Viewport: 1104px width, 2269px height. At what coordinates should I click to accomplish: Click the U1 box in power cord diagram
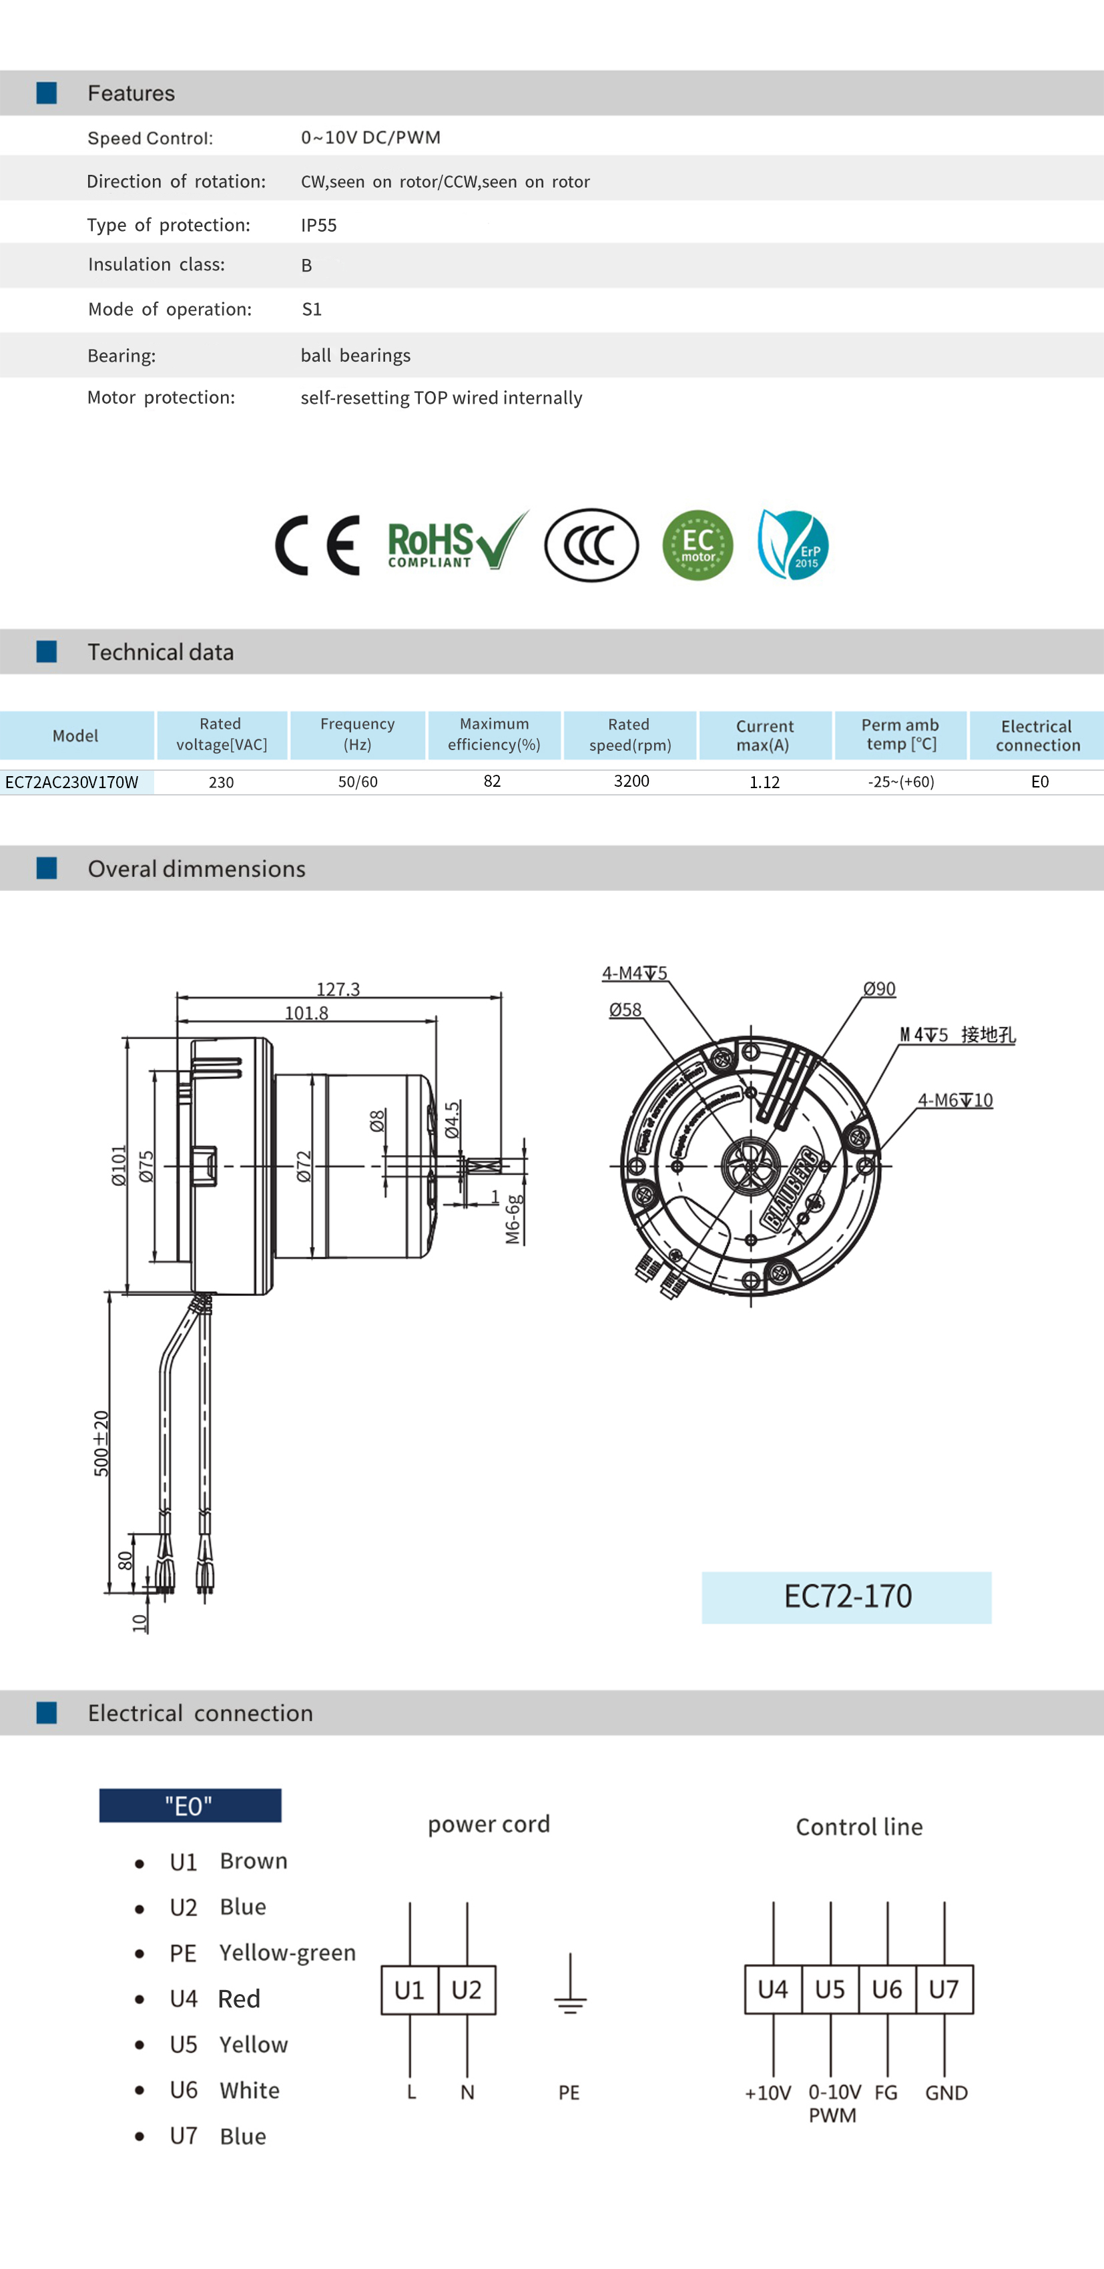410,1990
